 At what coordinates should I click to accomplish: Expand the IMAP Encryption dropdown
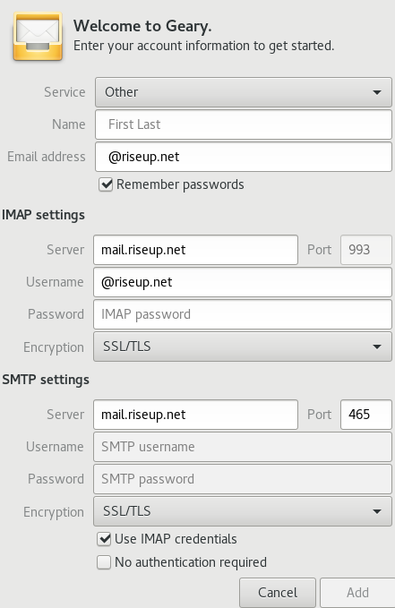pyautogui.click(x=243, y=347)
